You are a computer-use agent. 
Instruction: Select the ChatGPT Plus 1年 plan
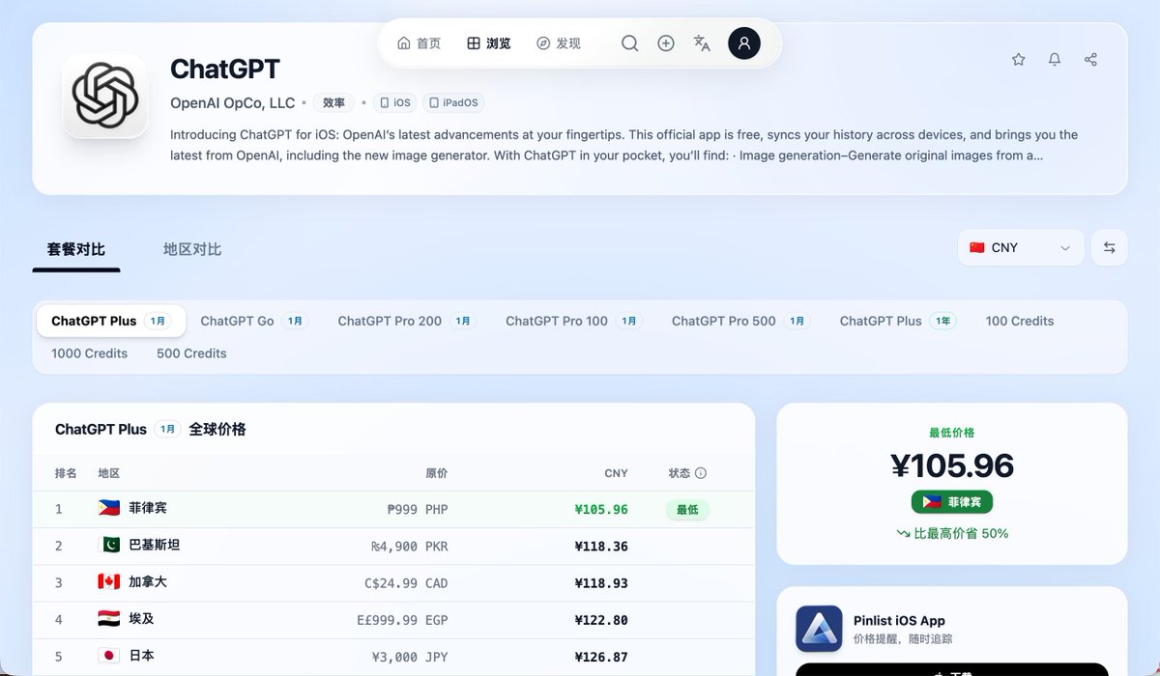[x=898, y=321]
